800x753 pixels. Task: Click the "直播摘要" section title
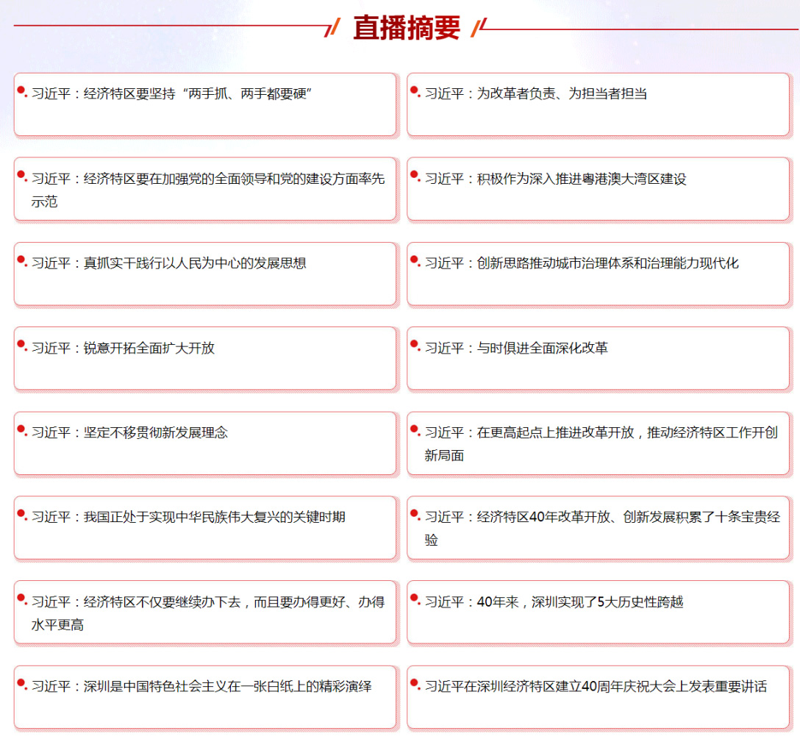pyautogui.click(x=407, y=28)
